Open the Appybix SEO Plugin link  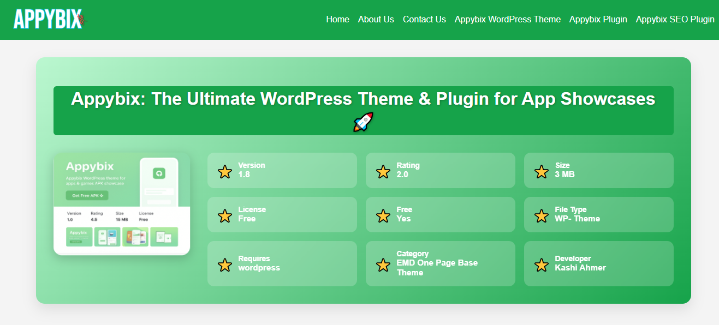point(675,20)
